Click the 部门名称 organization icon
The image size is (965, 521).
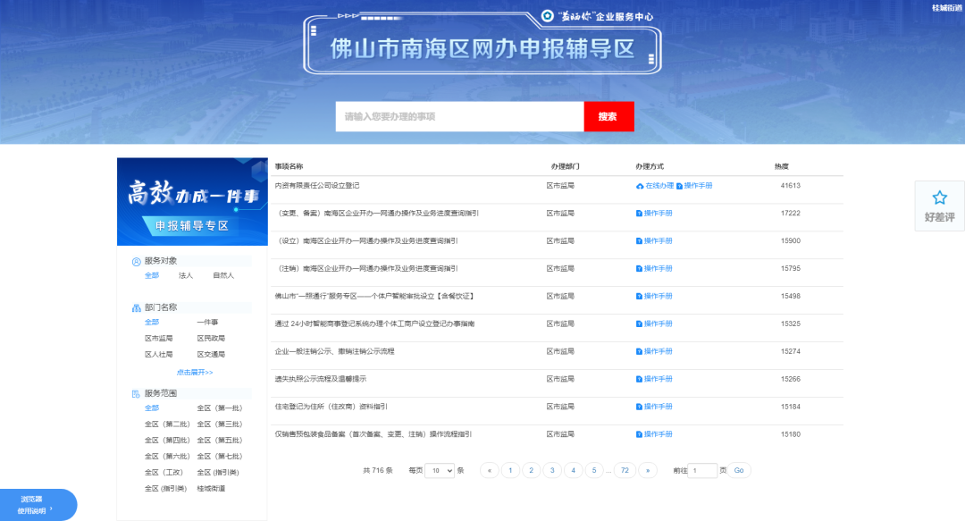click(x=137, y=307)
